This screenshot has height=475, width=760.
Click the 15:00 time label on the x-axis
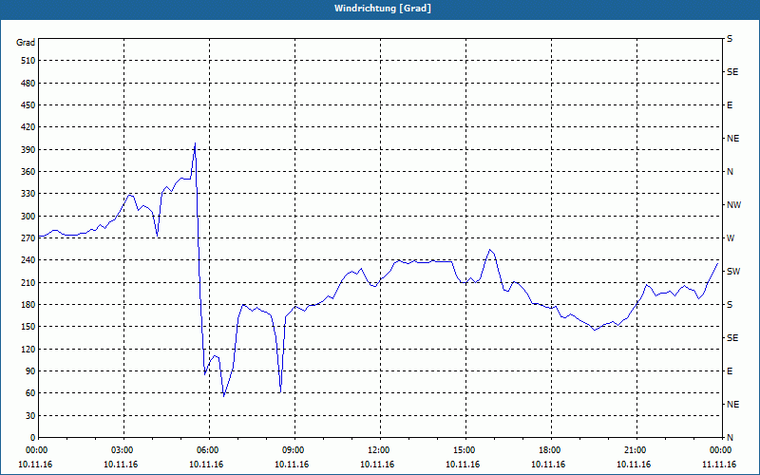click(x=464, y=449)
